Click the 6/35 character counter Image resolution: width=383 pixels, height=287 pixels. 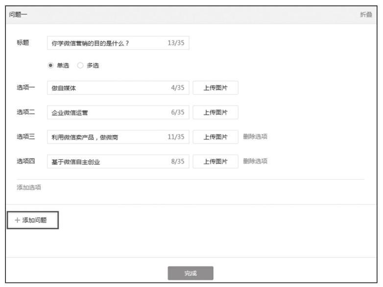pos(178,112)
